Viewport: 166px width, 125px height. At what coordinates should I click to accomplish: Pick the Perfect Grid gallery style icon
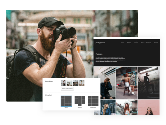pyautogui.click(x=93, y=101)
